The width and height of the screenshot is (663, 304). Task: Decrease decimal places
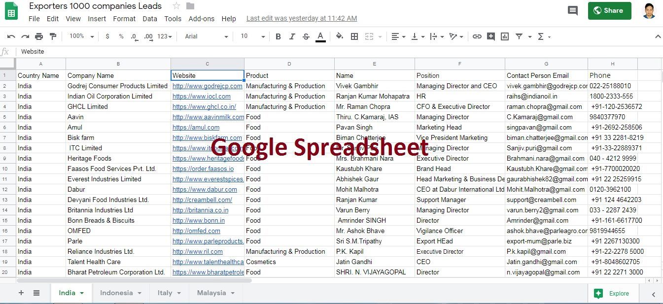[134, 36]
